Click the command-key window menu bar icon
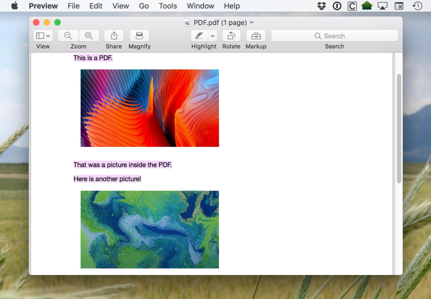This screenshot has width=431, height=299. coord(399,6)
